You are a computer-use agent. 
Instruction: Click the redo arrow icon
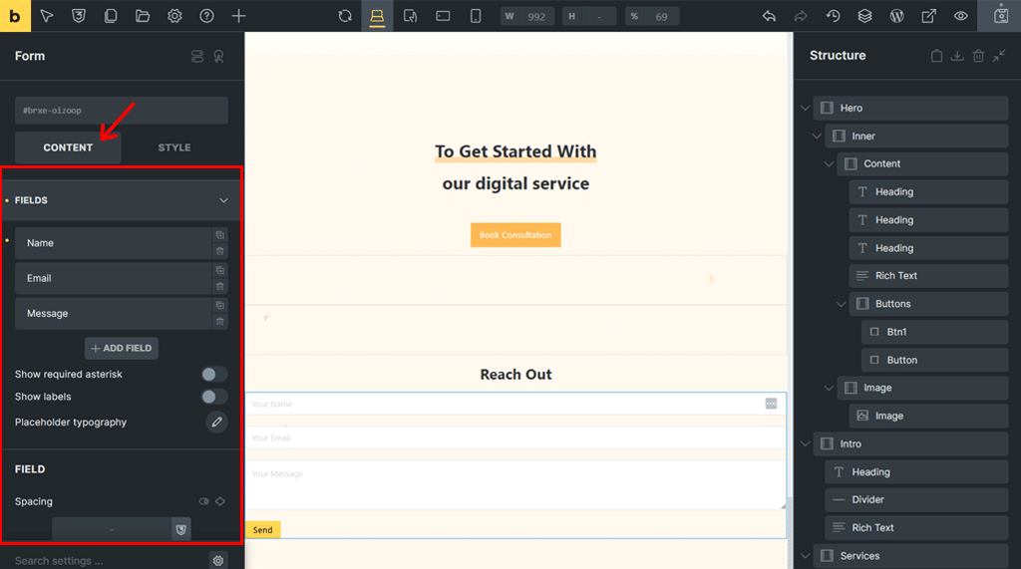pos(801,16)
